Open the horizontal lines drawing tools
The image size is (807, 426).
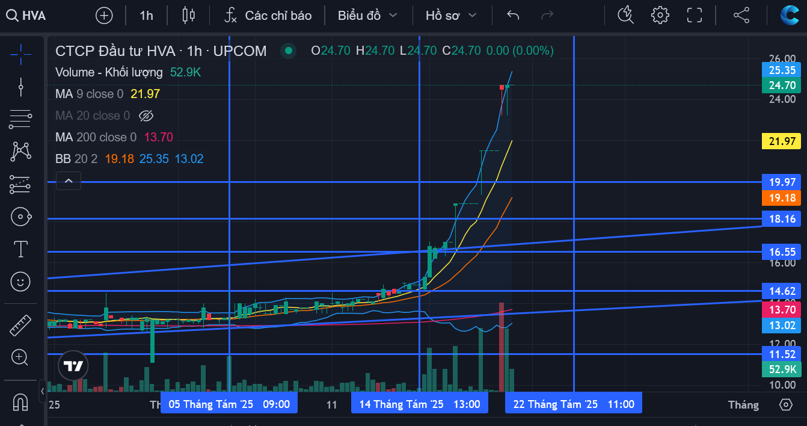coord(21,120)
